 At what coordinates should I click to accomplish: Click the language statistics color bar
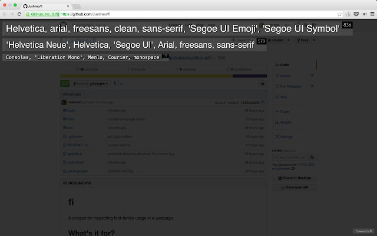pyautogui.click(x=165, y=76)
